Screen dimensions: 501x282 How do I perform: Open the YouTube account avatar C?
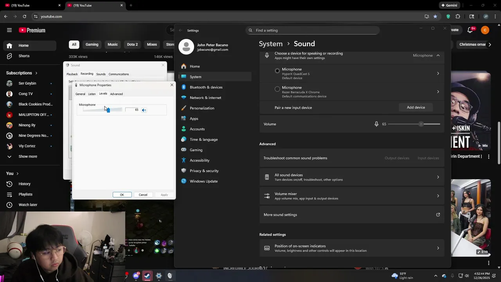point(485,30)
